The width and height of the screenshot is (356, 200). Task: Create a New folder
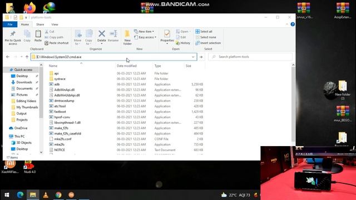tap(127, 37)
